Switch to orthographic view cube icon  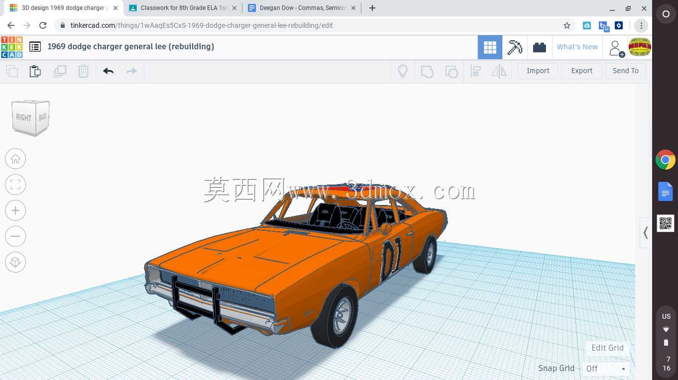(15, 262)
